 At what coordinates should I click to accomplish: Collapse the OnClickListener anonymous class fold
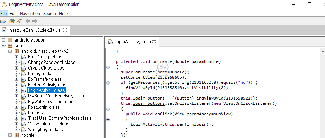point(108,109)
